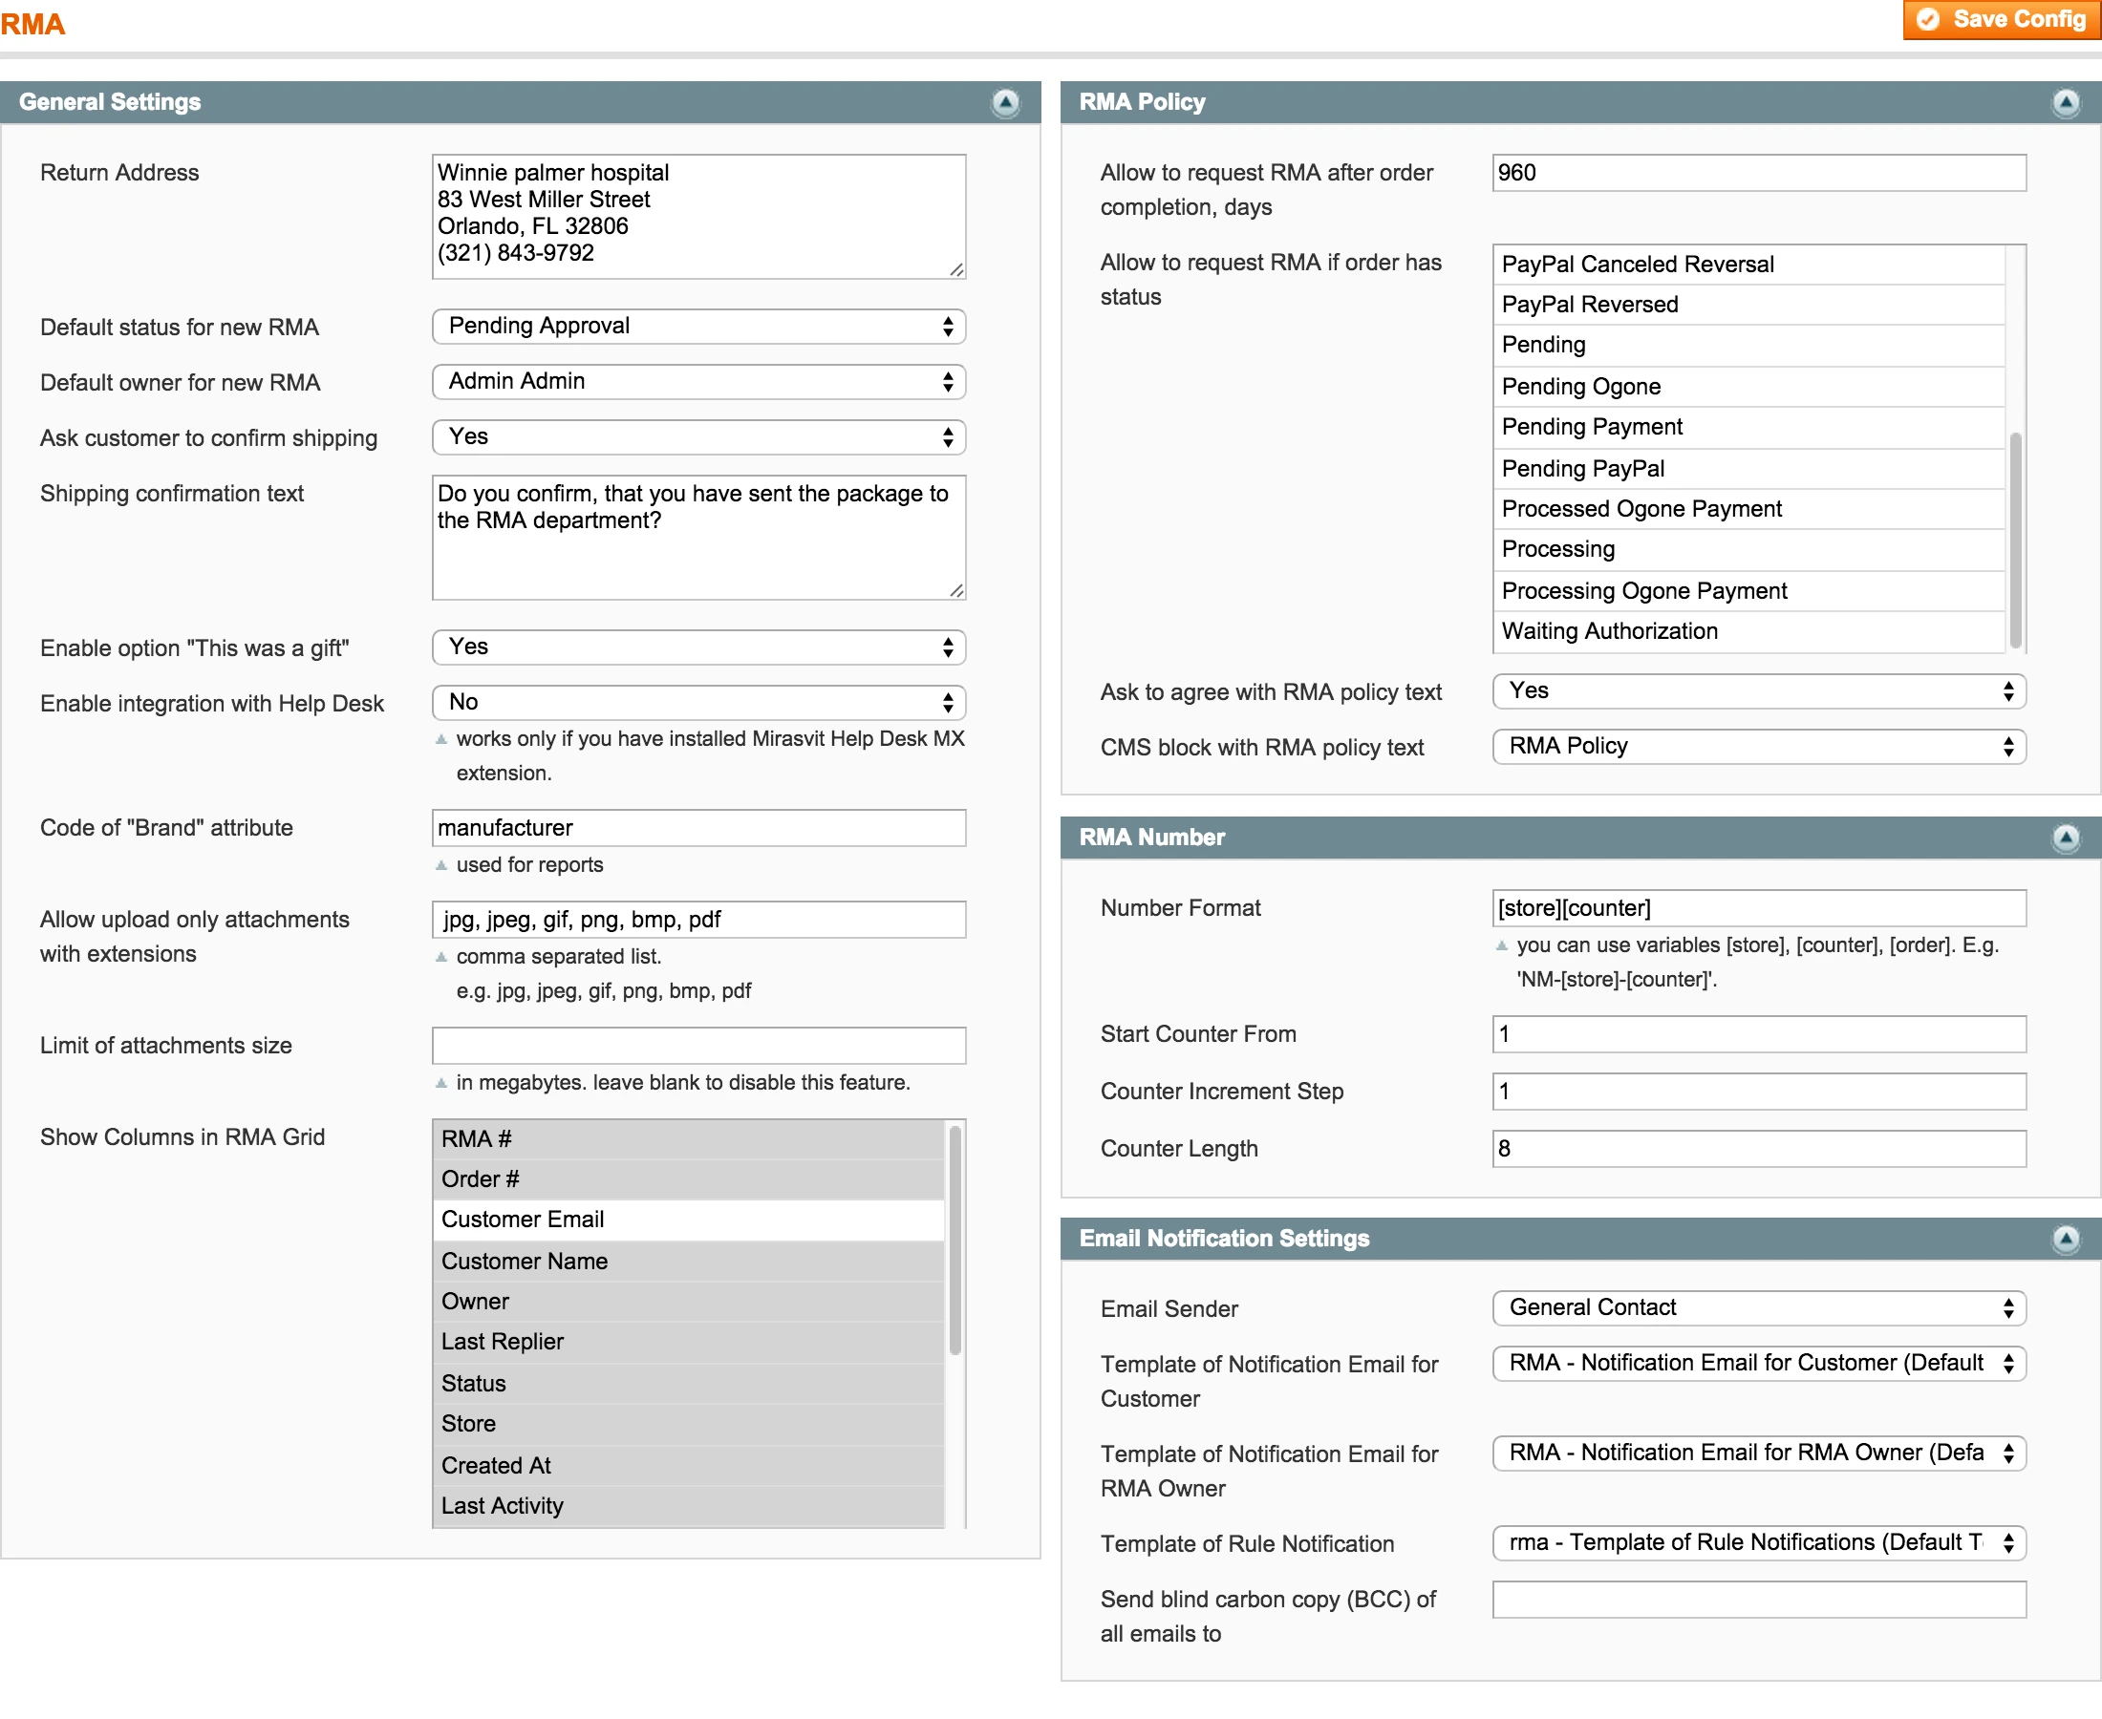This screenshot has width=2102, height=1719.
Task: Open the Enable option "This was a gift" dropdown
Action: pyautogui.click(x=698, y=647)
